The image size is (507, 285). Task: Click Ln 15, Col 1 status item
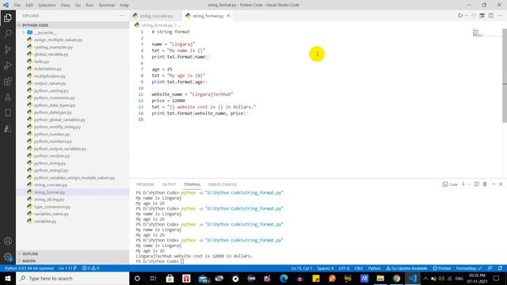[302, 268]
